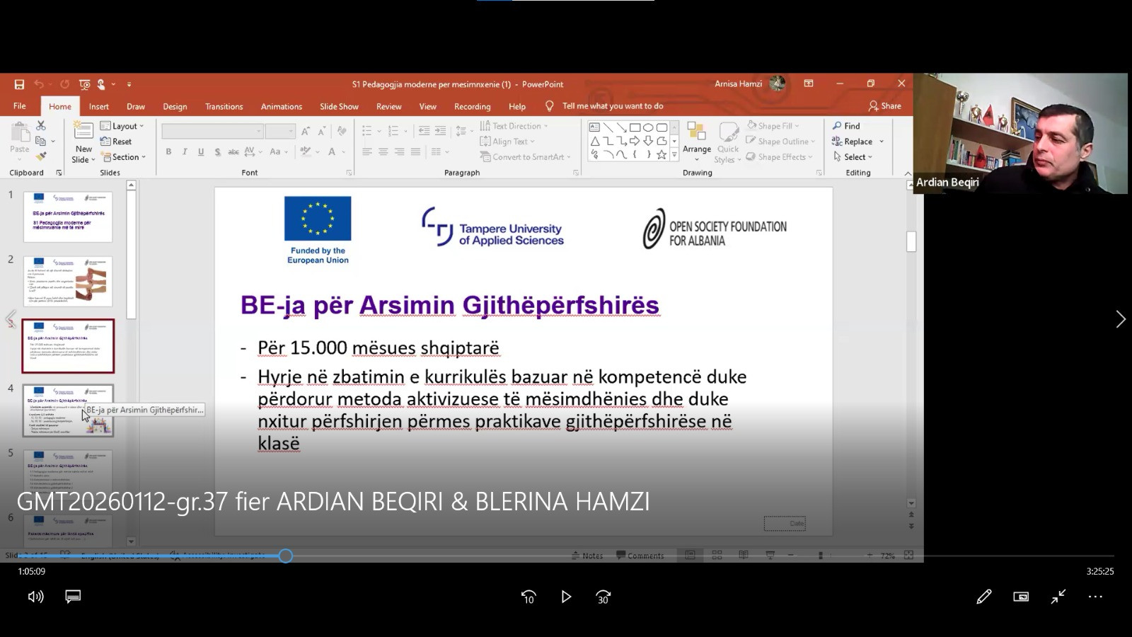The image size is (1132, 637).
Task: Exit full screen with collapse arrows icon
Action: [1058, 597]
